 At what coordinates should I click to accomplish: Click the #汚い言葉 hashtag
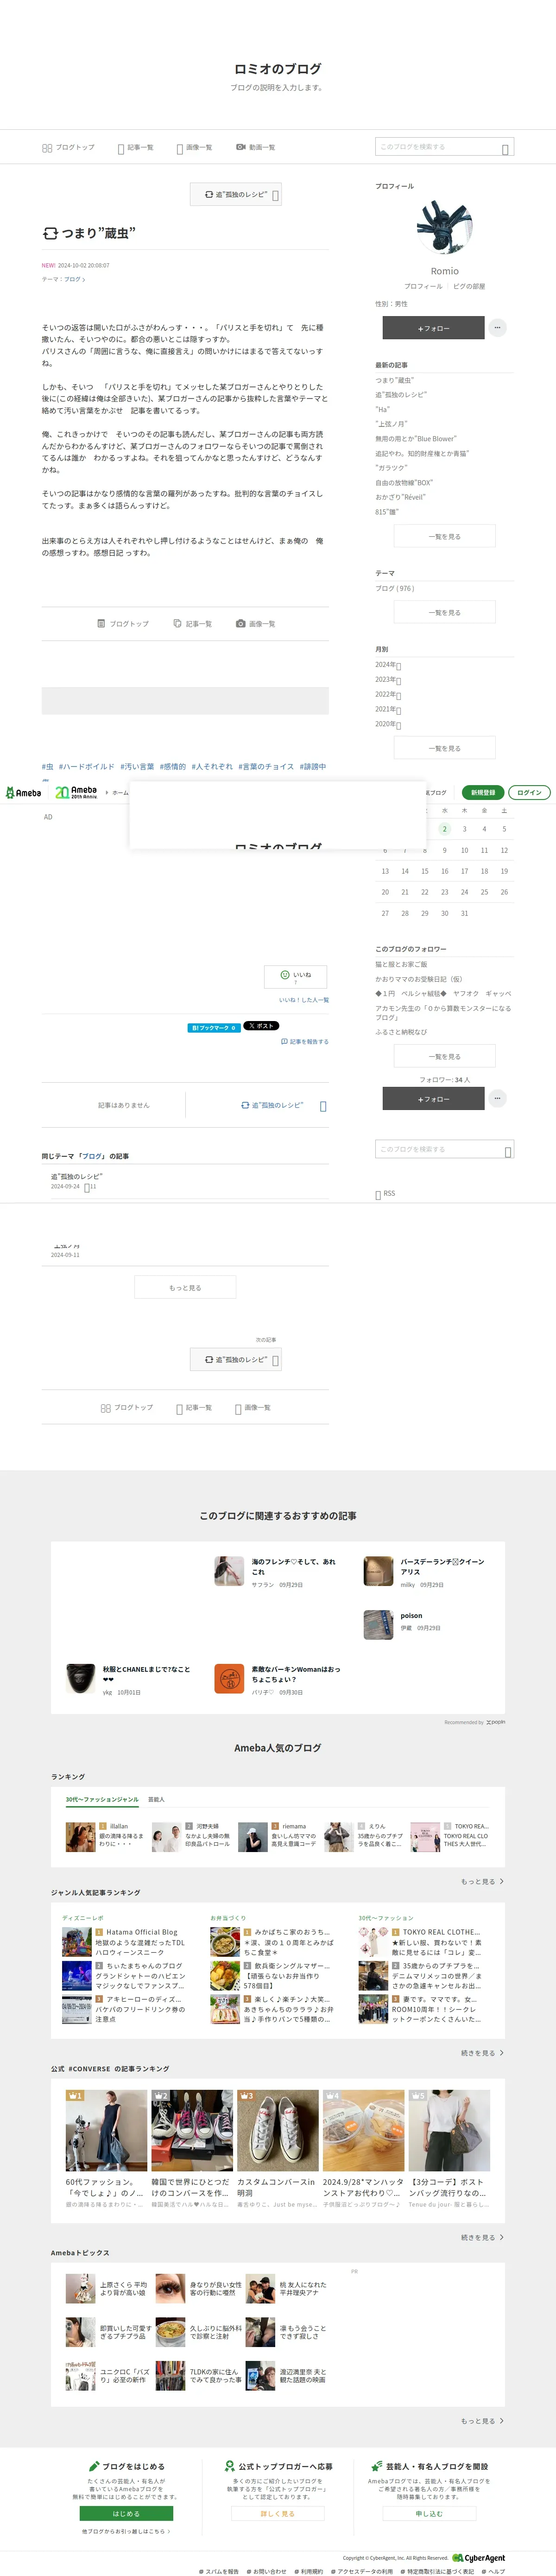click(x=137, y=766)
